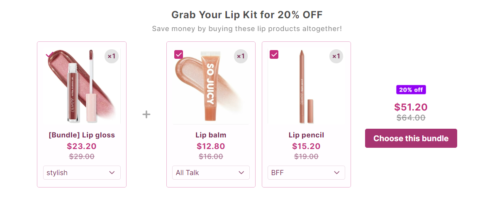Image resolution: width=480 pixels, height=202 pixels.
Task: Click the ×1 quantity badge on Lip pencil
Action: [x=336, y=56]
